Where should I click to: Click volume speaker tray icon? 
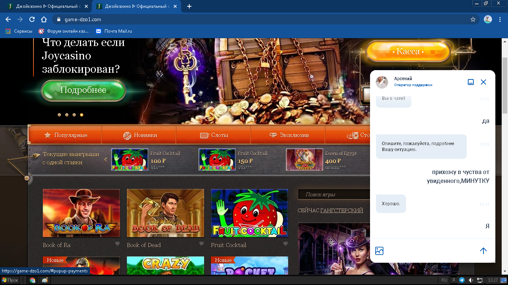pos(471,280)
